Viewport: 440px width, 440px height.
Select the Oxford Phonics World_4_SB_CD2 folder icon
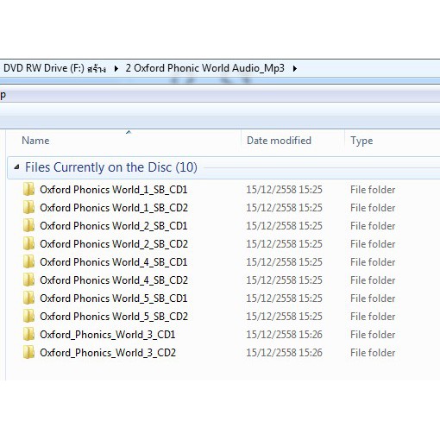coord(28,280)
